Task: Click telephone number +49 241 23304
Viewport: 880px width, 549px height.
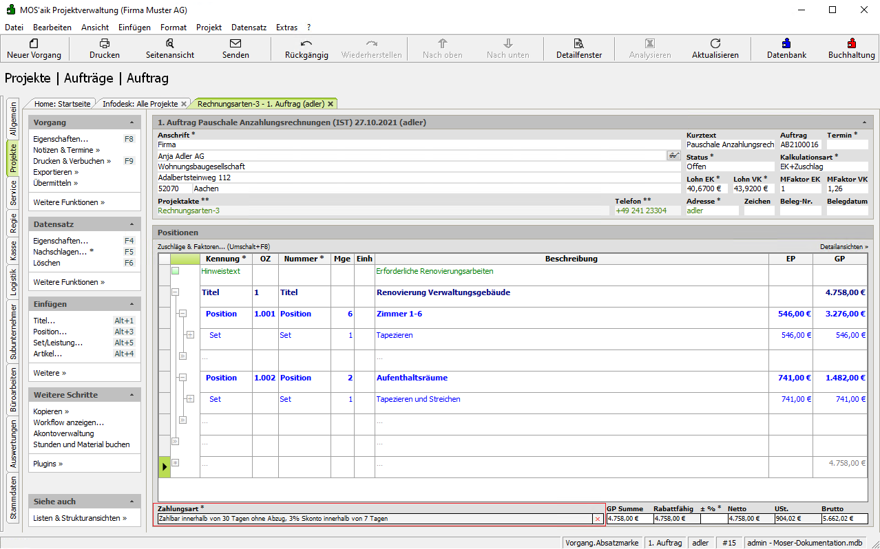Action: click(641, 211)
